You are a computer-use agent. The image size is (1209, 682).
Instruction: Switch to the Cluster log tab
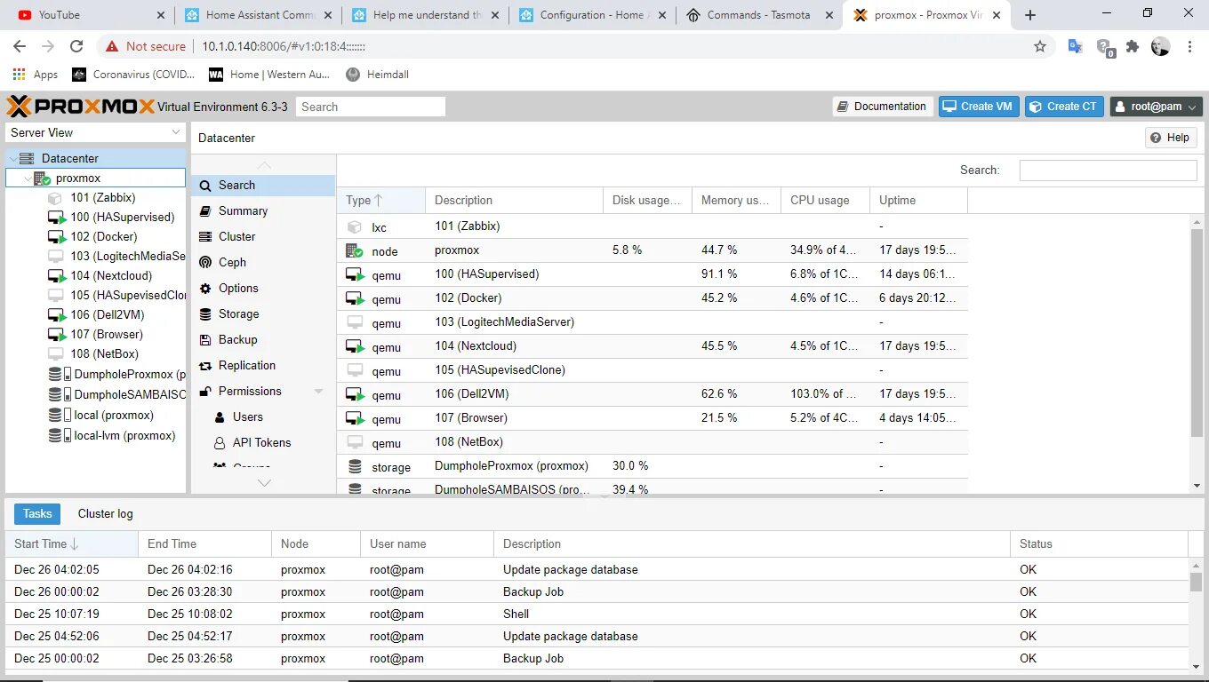coord(104,513)
